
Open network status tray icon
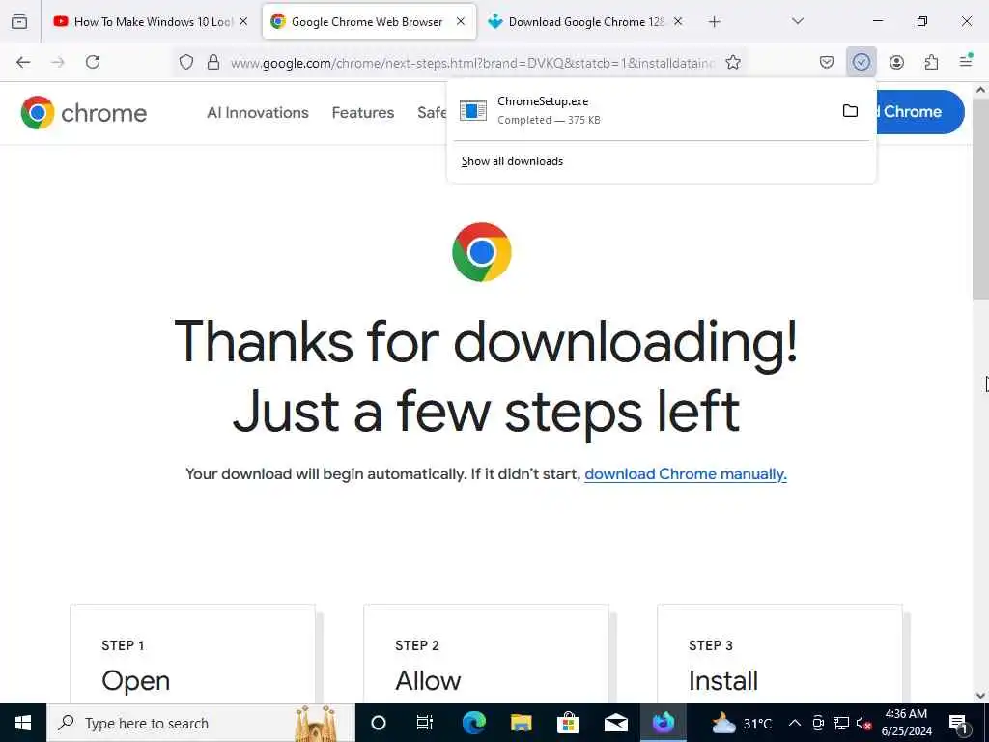point(841,723)
